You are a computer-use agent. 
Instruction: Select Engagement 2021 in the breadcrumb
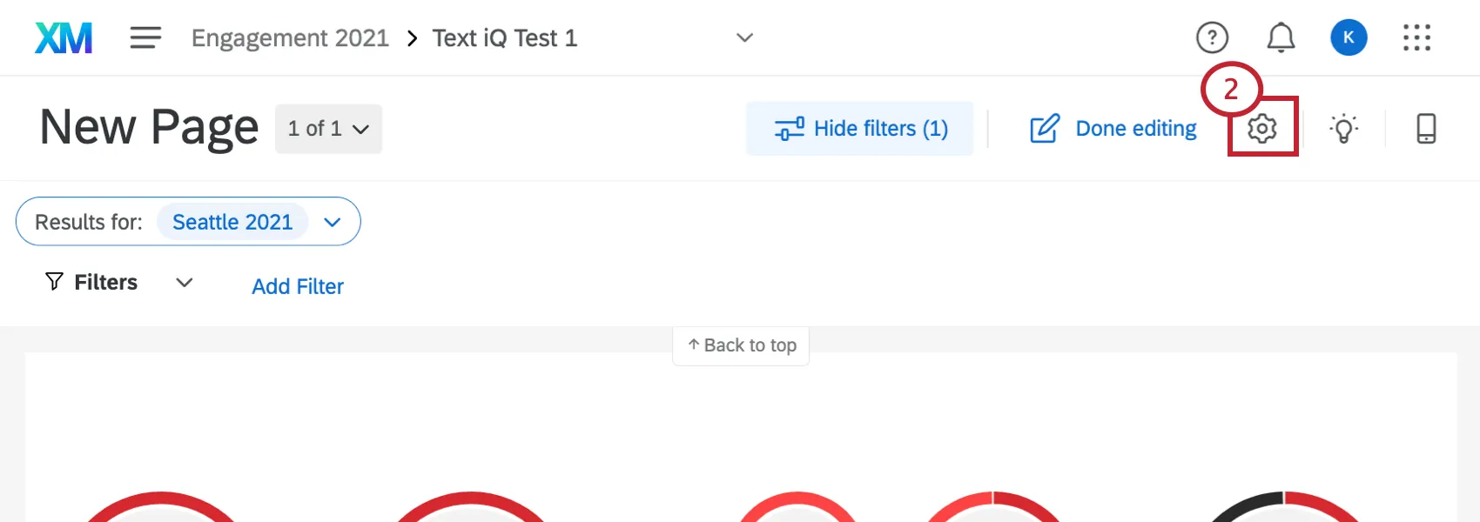(x=290, y=37)
